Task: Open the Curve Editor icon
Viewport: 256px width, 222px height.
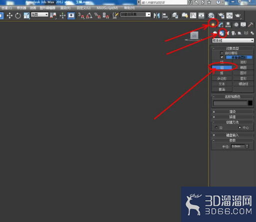Action: point(193,16)
